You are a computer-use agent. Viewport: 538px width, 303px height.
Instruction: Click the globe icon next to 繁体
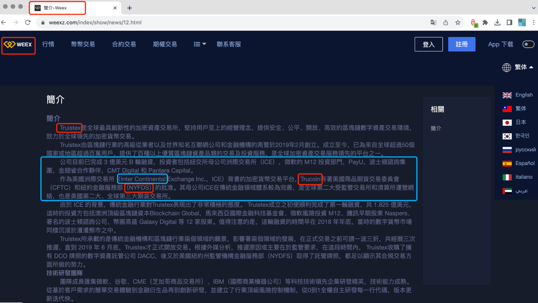pos(506,67)
